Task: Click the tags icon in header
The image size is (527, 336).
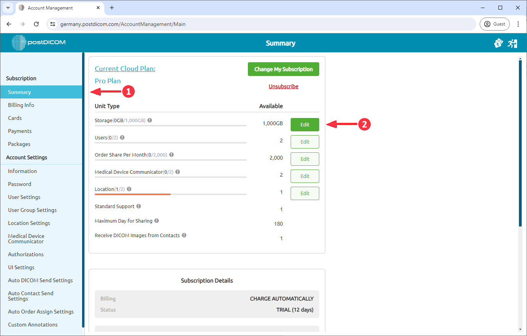Action: 498,44
